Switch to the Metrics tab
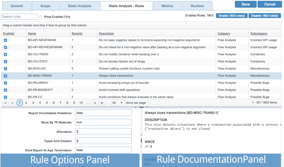 167,6
